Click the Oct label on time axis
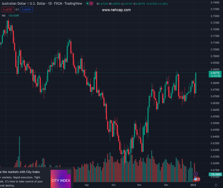Image resolution: width=223 pixels, height=188 pixels. (x=113, y=185)
